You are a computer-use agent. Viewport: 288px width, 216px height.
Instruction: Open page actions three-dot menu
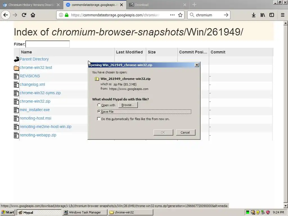coord(172,15)
